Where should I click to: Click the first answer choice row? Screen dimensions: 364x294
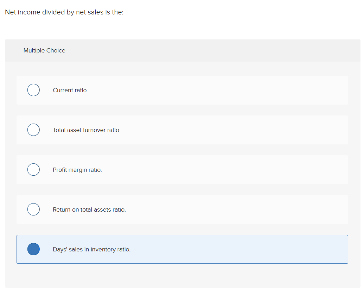(x=182, y=90)
